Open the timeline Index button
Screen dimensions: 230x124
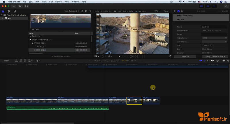(7, 61)
